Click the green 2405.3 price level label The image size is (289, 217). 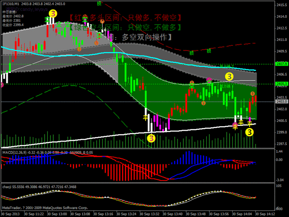pos(282,83)
